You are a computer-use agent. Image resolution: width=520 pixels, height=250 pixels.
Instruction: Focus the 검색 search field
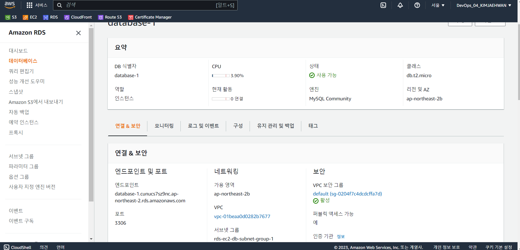pos(145,5)
